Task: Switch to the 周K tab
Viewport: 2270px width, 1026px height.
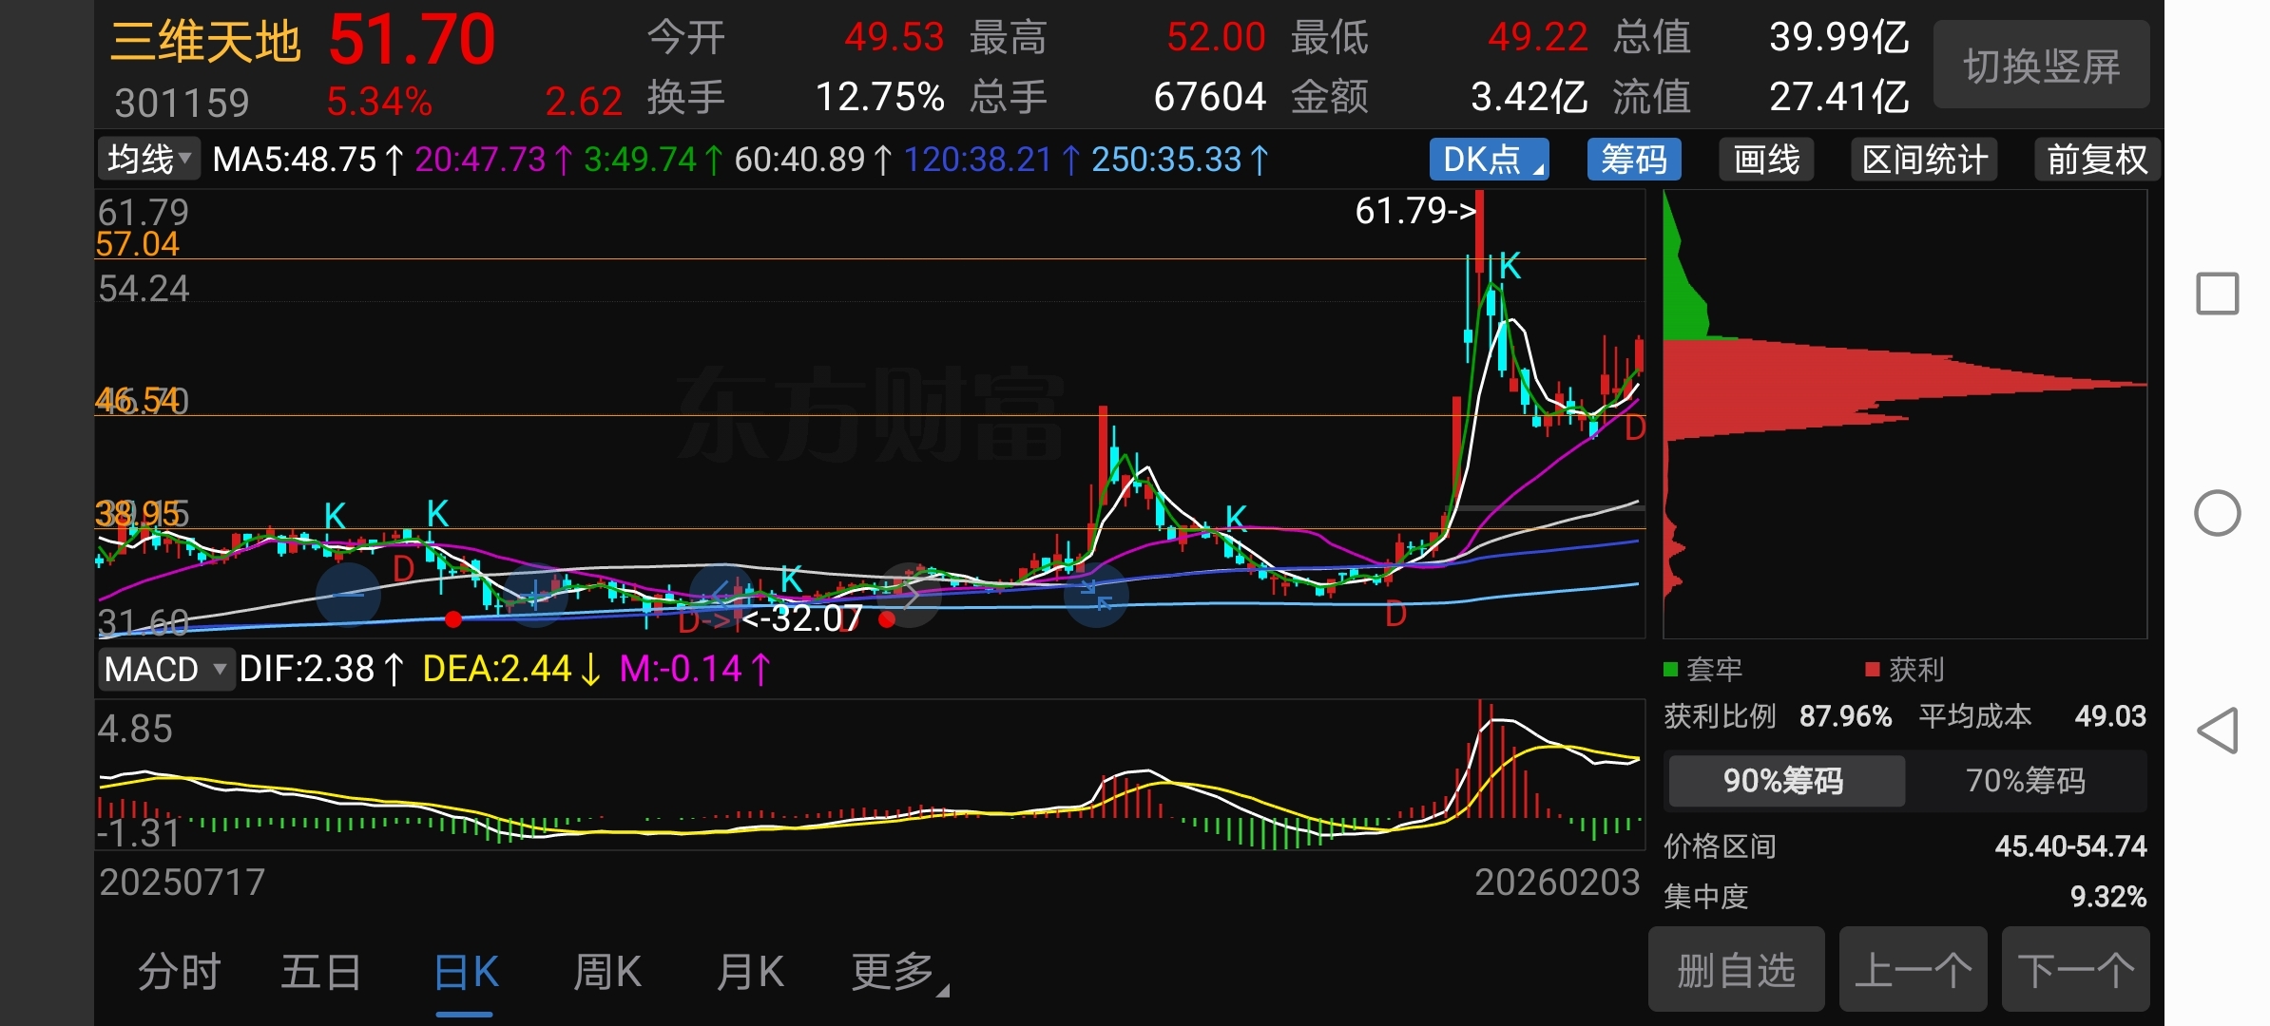Action: pos(606,973)
